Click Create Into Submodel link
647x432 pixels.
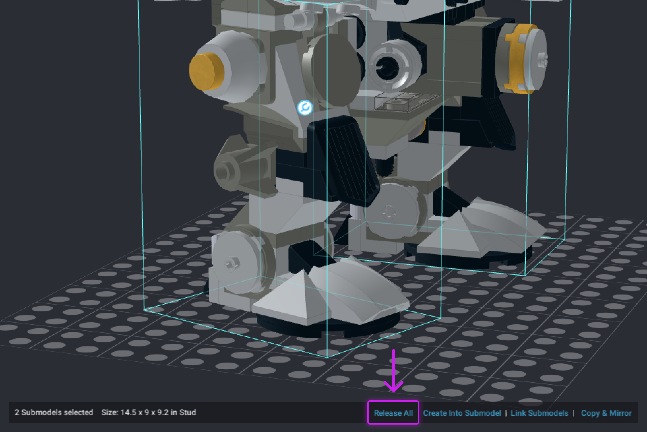(462, 413)
